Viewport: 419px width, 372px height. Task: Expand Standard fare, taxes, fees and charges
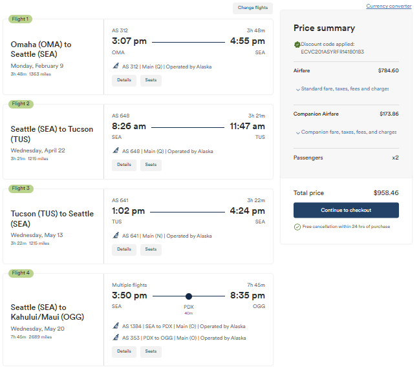[343, 89]
